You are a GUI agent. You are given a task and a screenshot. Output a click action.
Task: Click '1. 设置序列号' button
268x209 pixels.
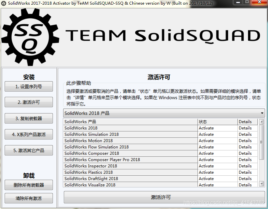coord(29,87)
